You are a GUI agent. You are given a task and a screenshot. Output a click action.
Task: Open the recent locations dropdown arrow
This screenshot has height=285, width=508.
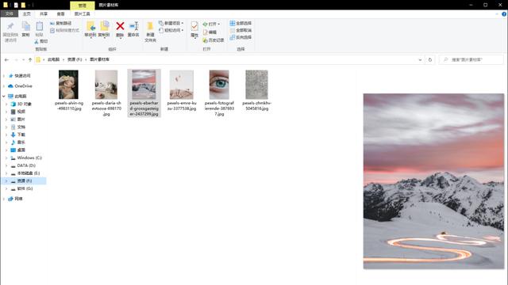tap(23, 60)
